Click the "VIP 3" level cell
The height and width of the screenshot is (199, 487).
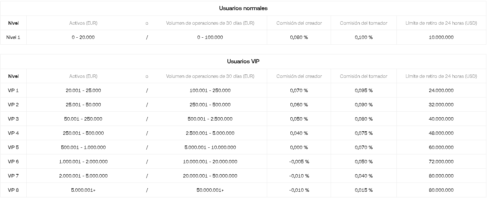click(x=13, y=119)
